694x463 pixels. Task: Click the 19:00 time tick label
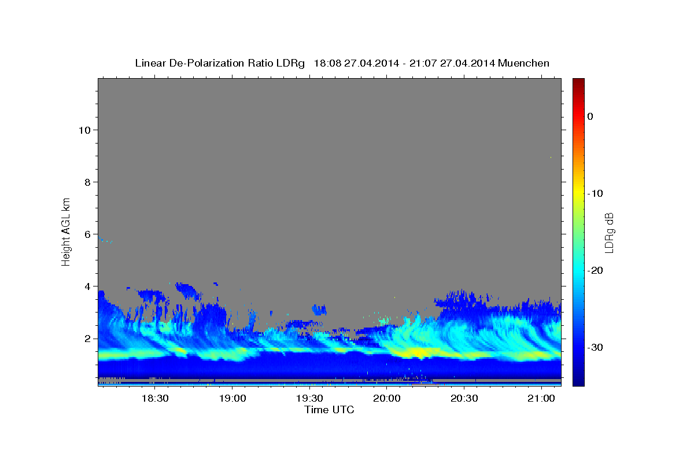(x=232, y=399)
